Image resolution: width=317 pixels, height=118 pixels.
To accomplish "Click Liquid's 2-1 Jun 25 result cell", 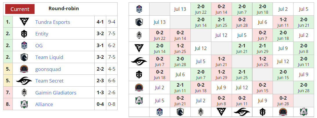I will click(221, 22).
